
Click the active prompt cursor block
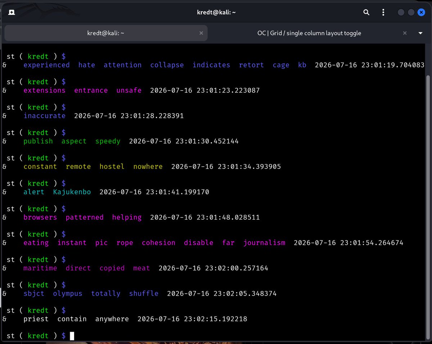[72, 336]
